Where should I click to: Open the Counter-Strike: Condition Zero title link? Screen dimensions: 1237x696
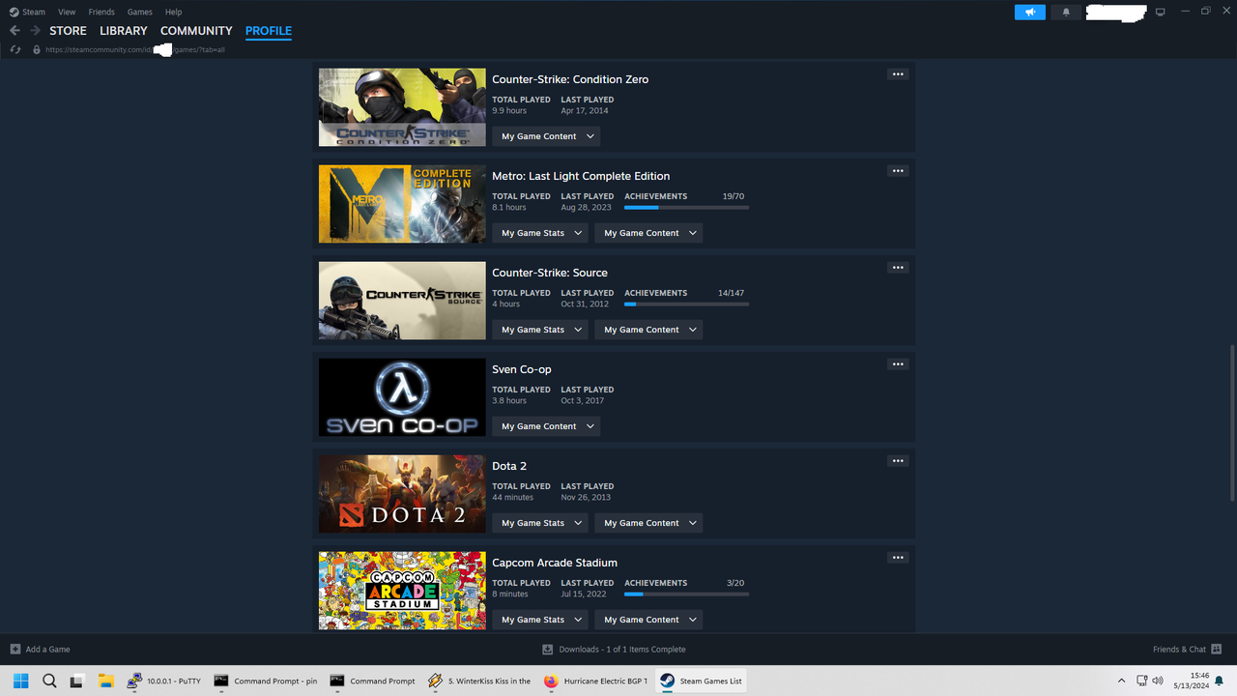point(570,79)
